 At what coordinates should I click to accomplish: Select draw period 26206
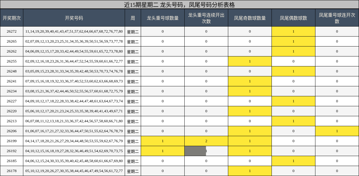tap(12, 131)
